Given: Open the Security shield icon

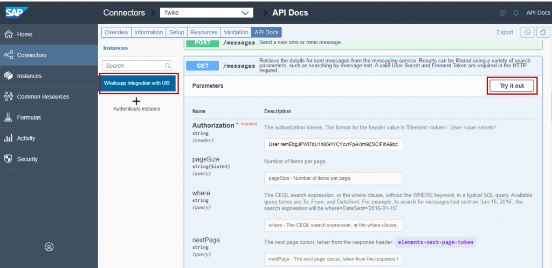Looking at the screenshot, I should [x=9, y=159].
